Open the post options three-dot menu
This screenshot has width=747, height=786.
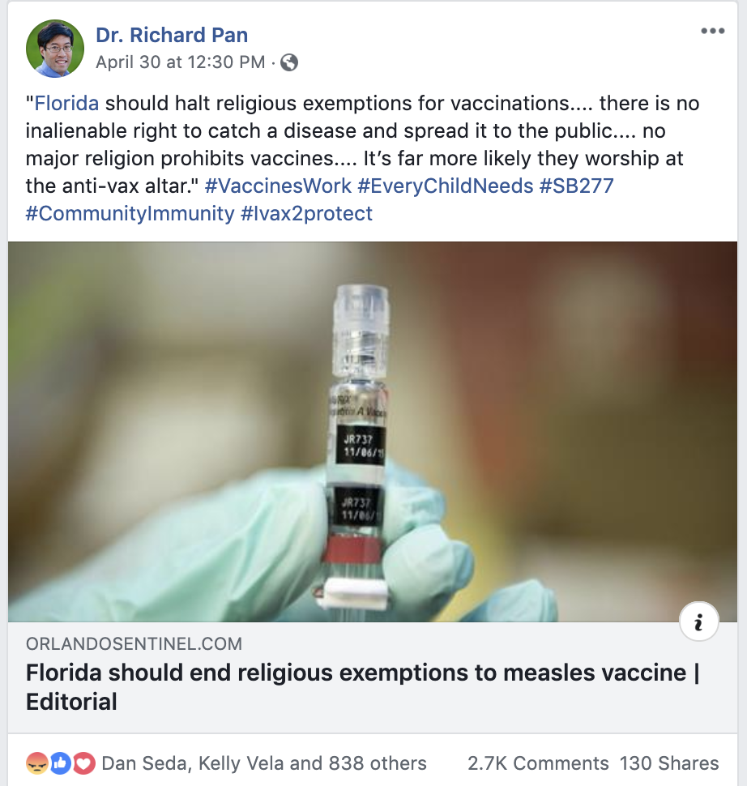pyautogui.click(x=712, y=31)
